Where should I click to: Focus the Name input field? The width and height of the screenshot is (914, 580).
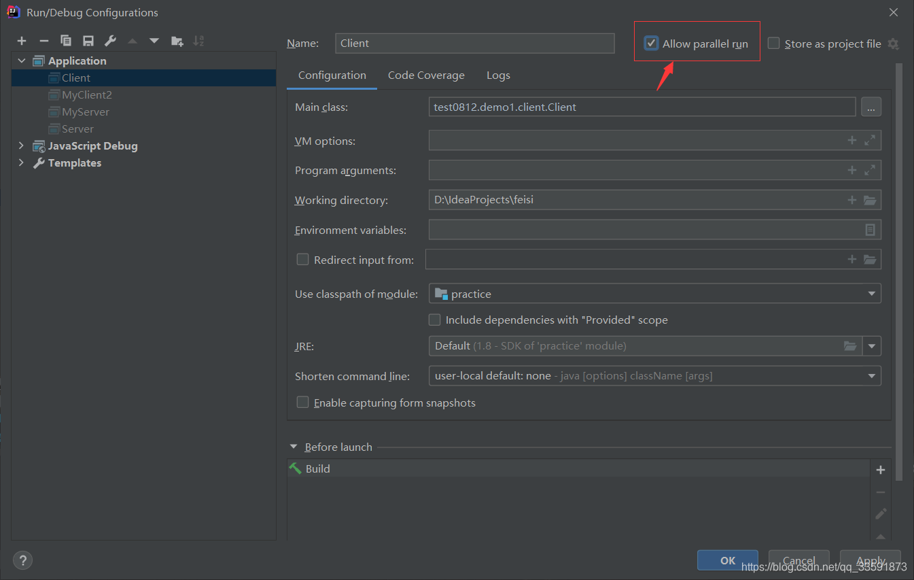475,43
